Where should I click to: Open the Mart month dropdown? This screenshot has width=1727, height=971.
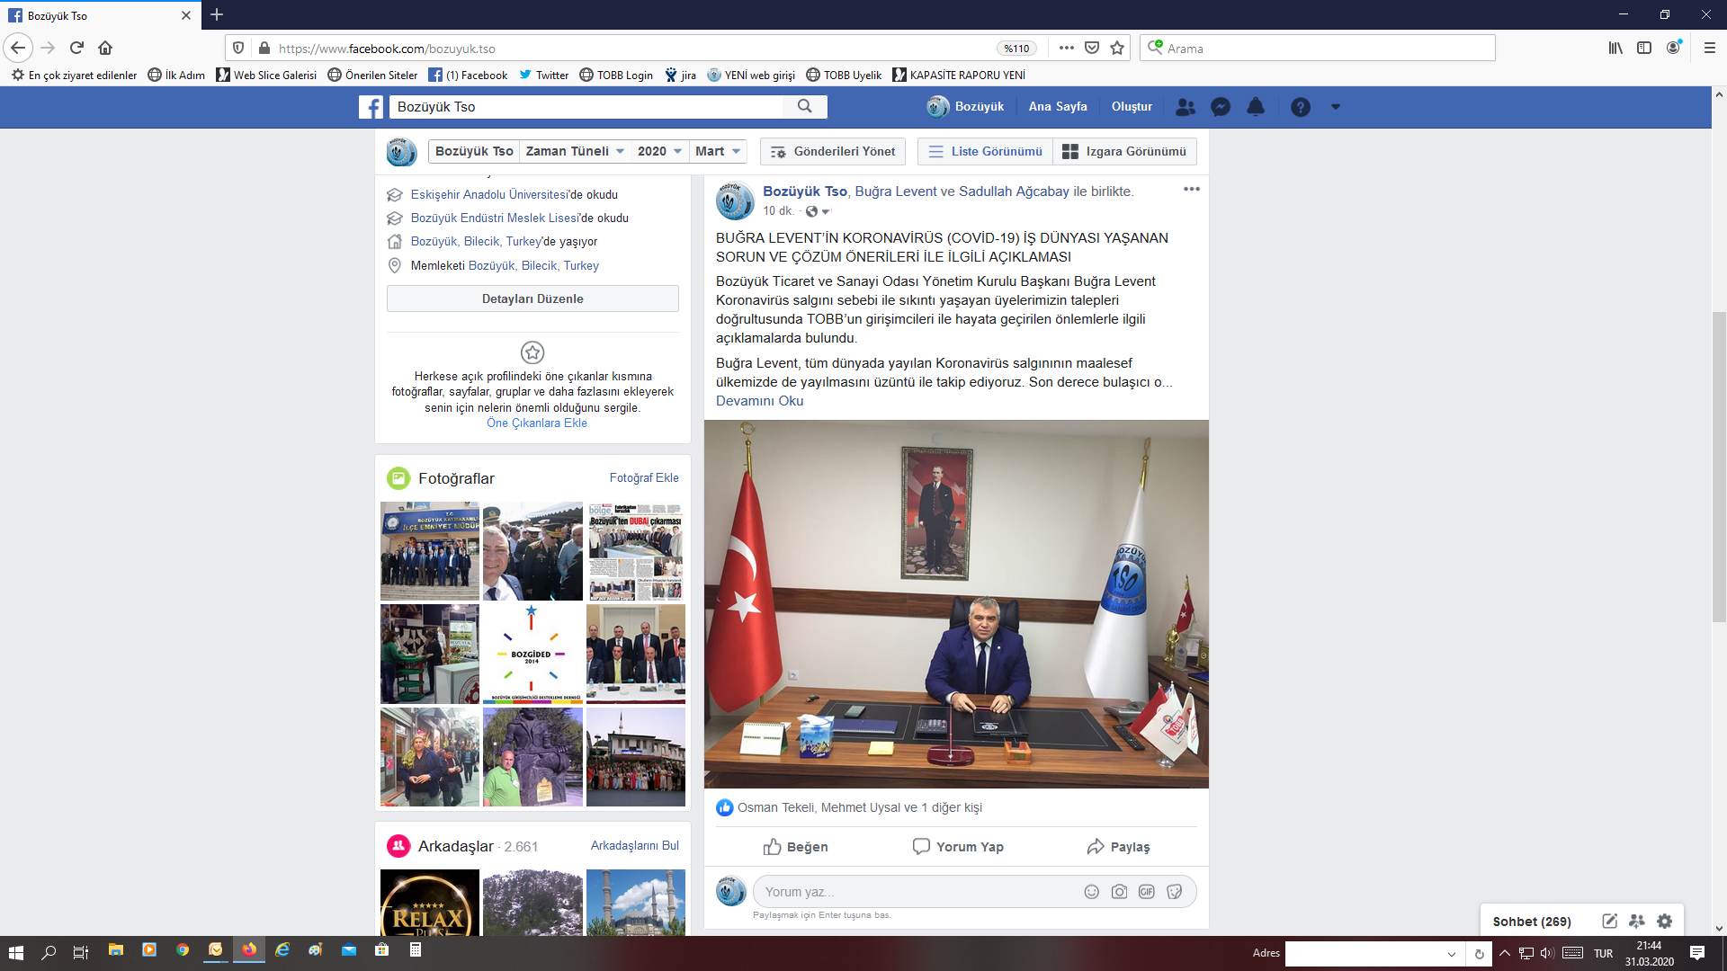718,151
